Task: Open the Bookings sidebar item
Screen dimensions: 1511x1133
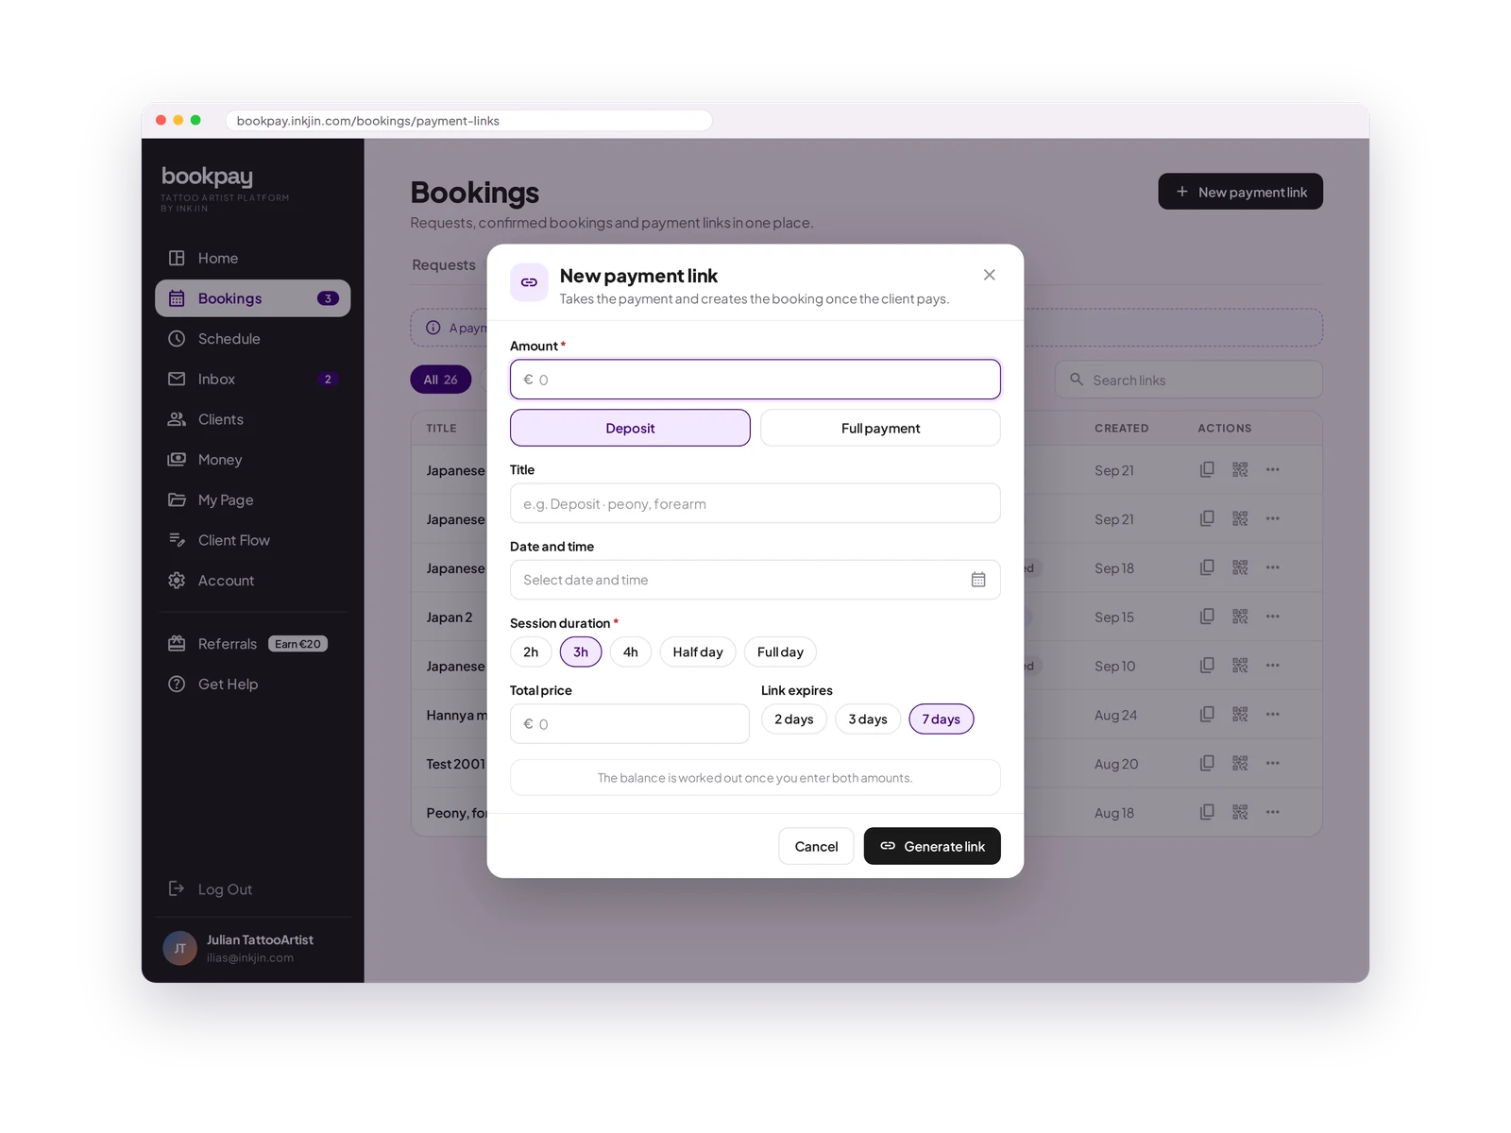Action: pyautogui.click(x=253, y=298)
